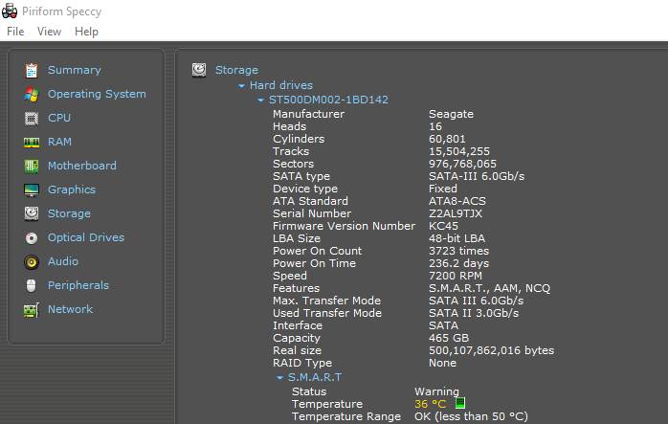
Task: Click Real size 500,107,862,016 bytes
Action: [491, 350]
